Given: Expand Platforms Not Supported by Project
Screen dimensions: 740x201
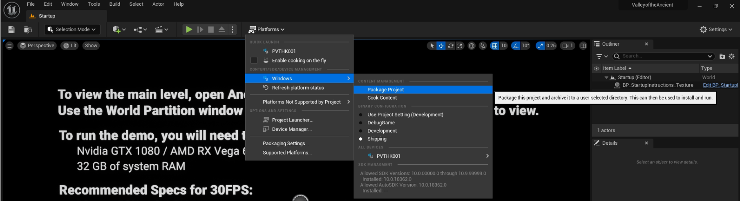Looking at the screenshot, I should click(299, 102).
